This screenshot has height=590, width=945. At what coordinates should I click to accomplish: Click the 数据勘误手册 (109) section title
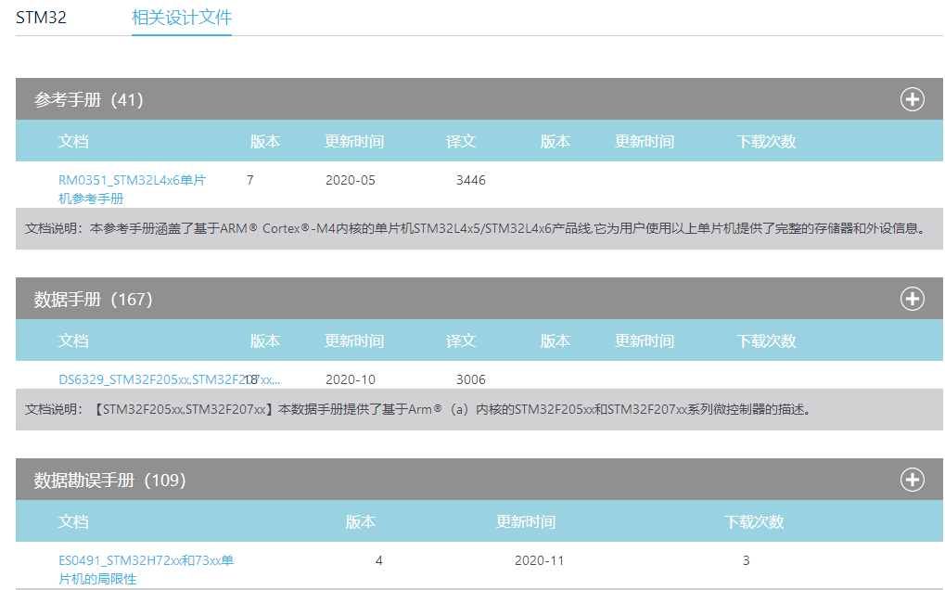tap(109, 480)
